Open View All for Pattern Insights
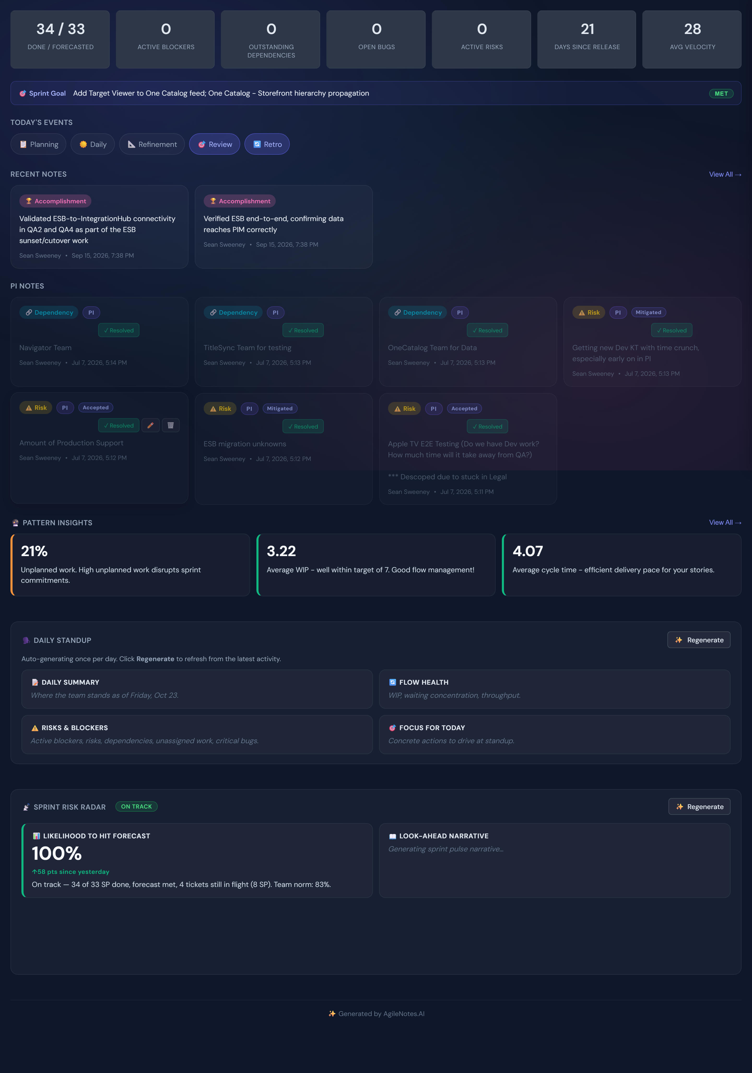The height and width of the screenshot is (1073, 752). pyautogui.click(x=725, y=522)
